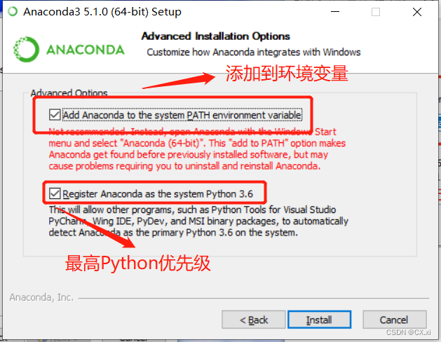Go to previous step with Back button

tap(254, 320)
